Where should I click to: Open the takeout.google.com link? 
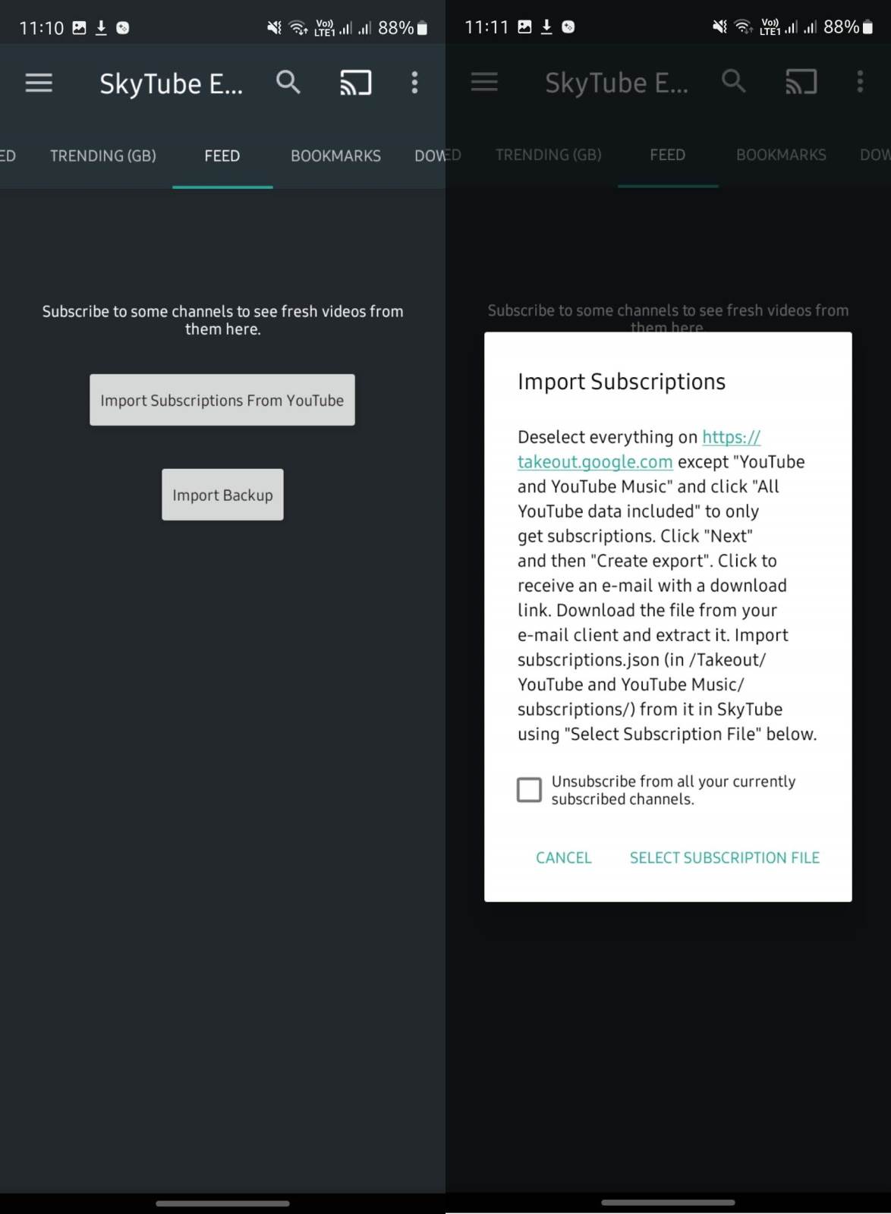point(595,461)
